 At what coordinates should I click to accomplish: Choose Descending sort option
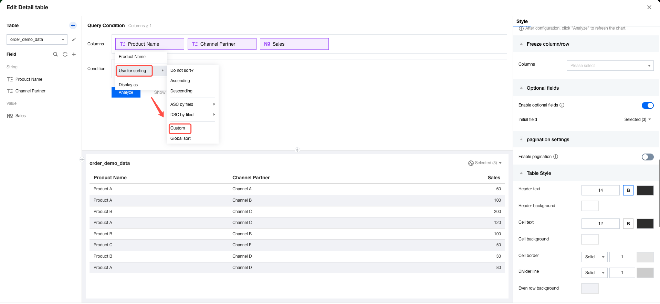(181, 91)
